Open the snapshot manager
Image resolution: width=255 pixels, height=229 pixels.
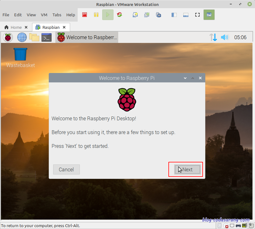[158, 15]
